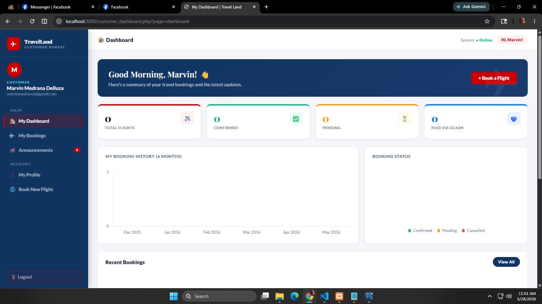
Task: Reload the page with refresh icon
Action: (32, 21)
